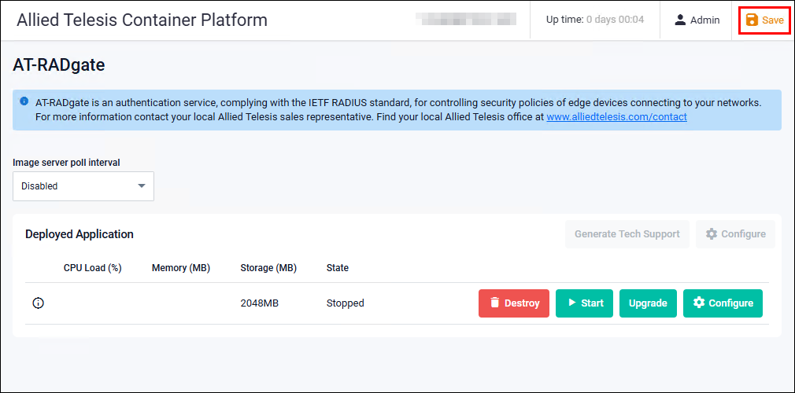Click the info icon in the blue banner
The width and height of the screenshot is (795, 393).
[x=24, y=101]
